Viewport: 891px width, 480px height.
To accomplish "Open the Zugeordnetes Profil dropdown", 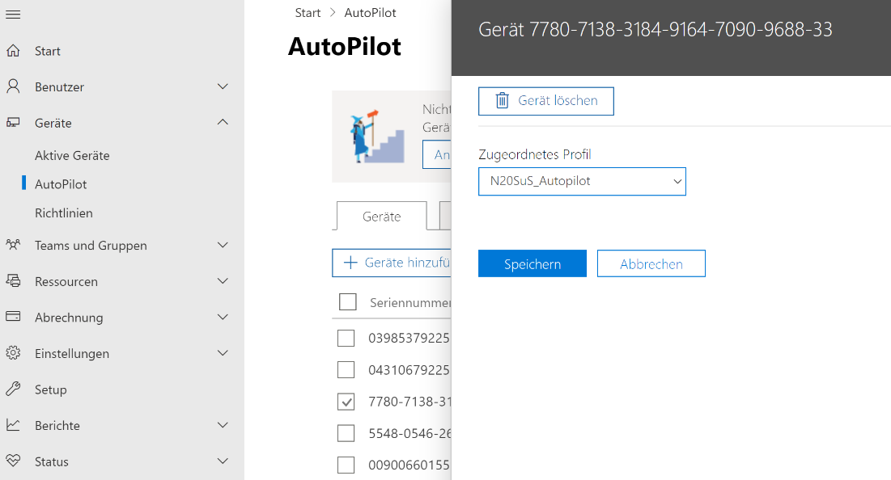I will pyautogui.click(x=582, y=181).
